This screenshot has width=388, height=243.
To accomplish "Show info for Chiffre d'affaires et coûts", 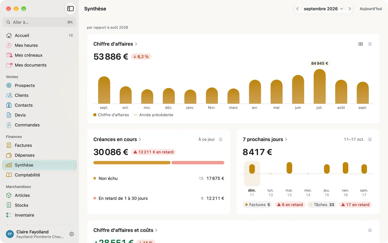I will click(x=370, y=230).
